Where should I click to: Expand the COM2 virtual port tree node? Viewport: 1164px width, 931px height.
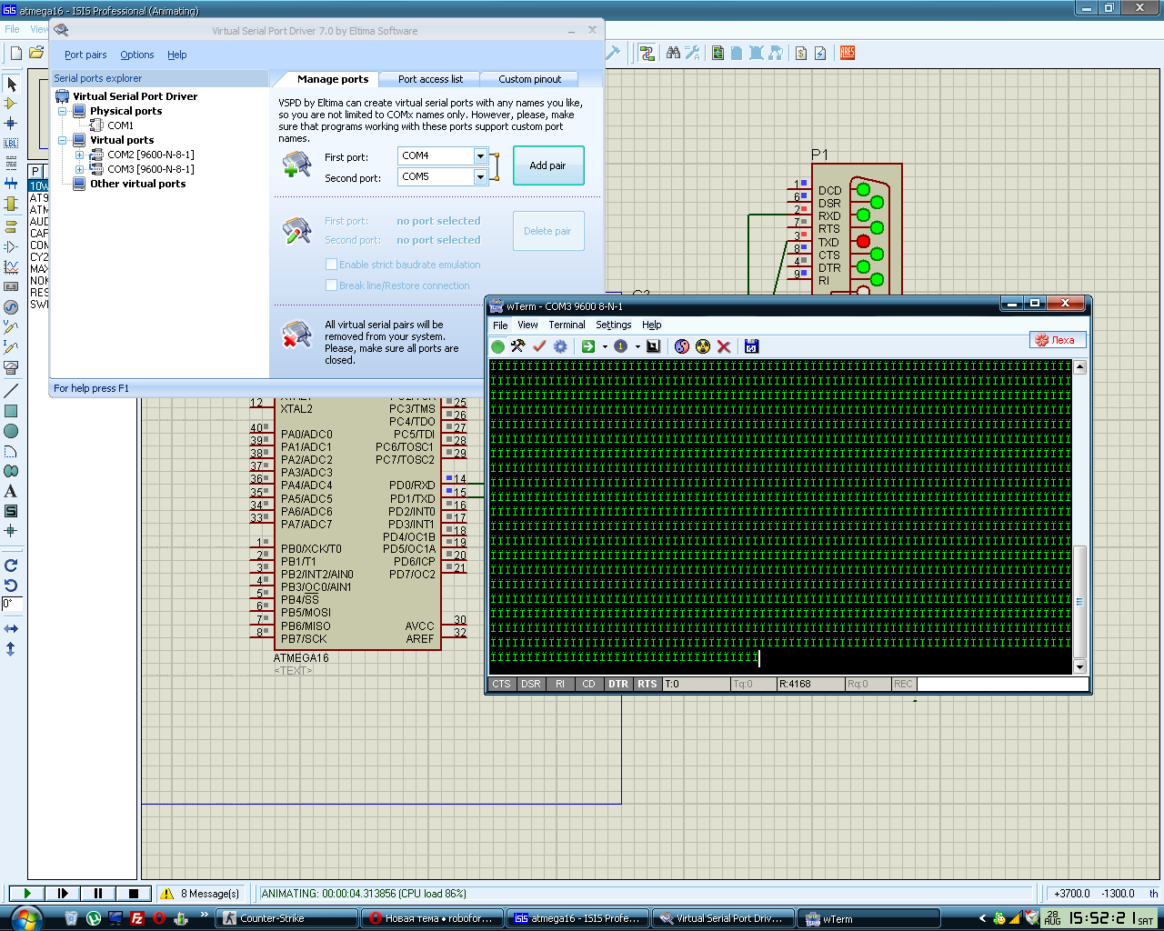pyautogui.click(x=79, y=155)
